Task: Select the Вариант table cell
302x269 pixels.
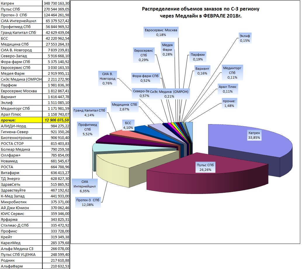Action: coord(21,97)
